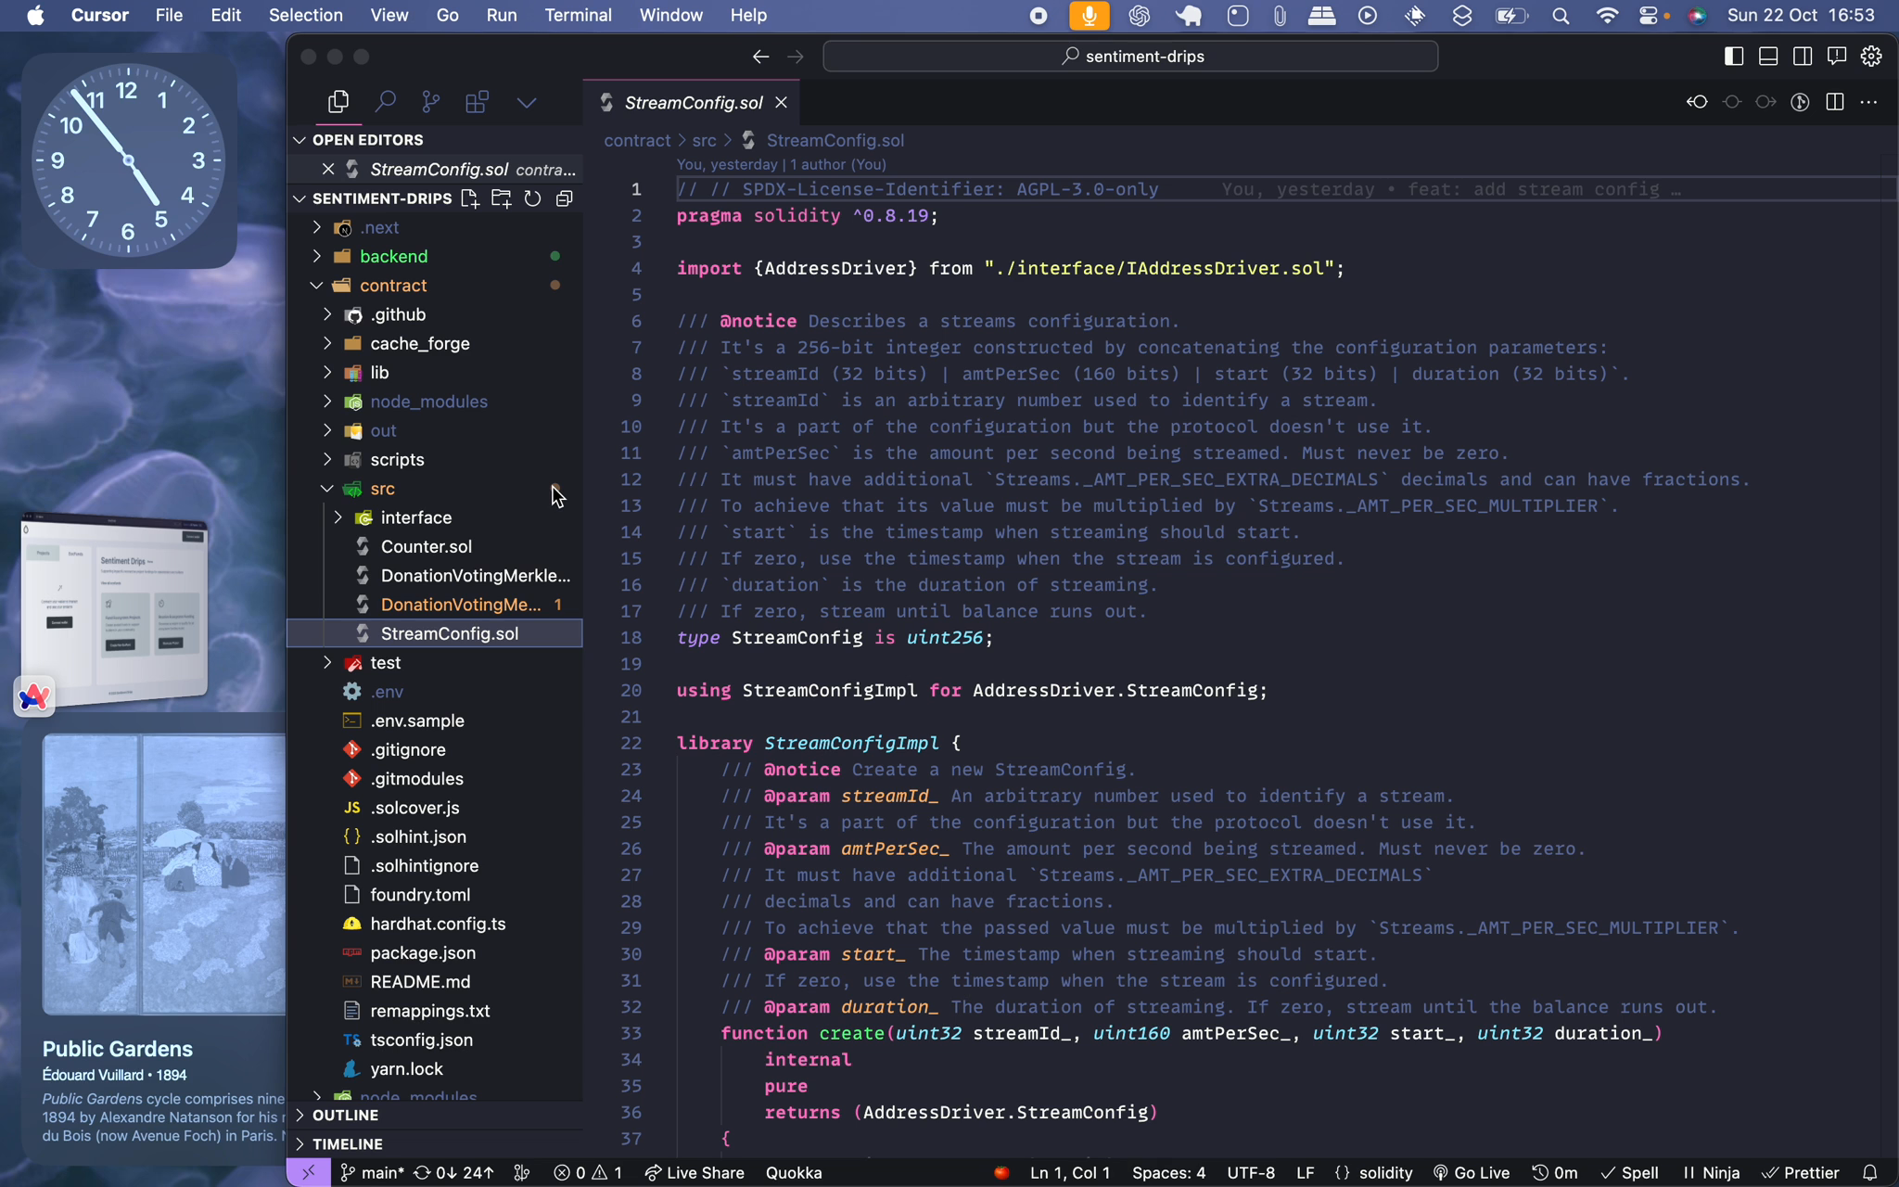
Task: Click the contract breadcrumb
Action: tap(637, 140)
